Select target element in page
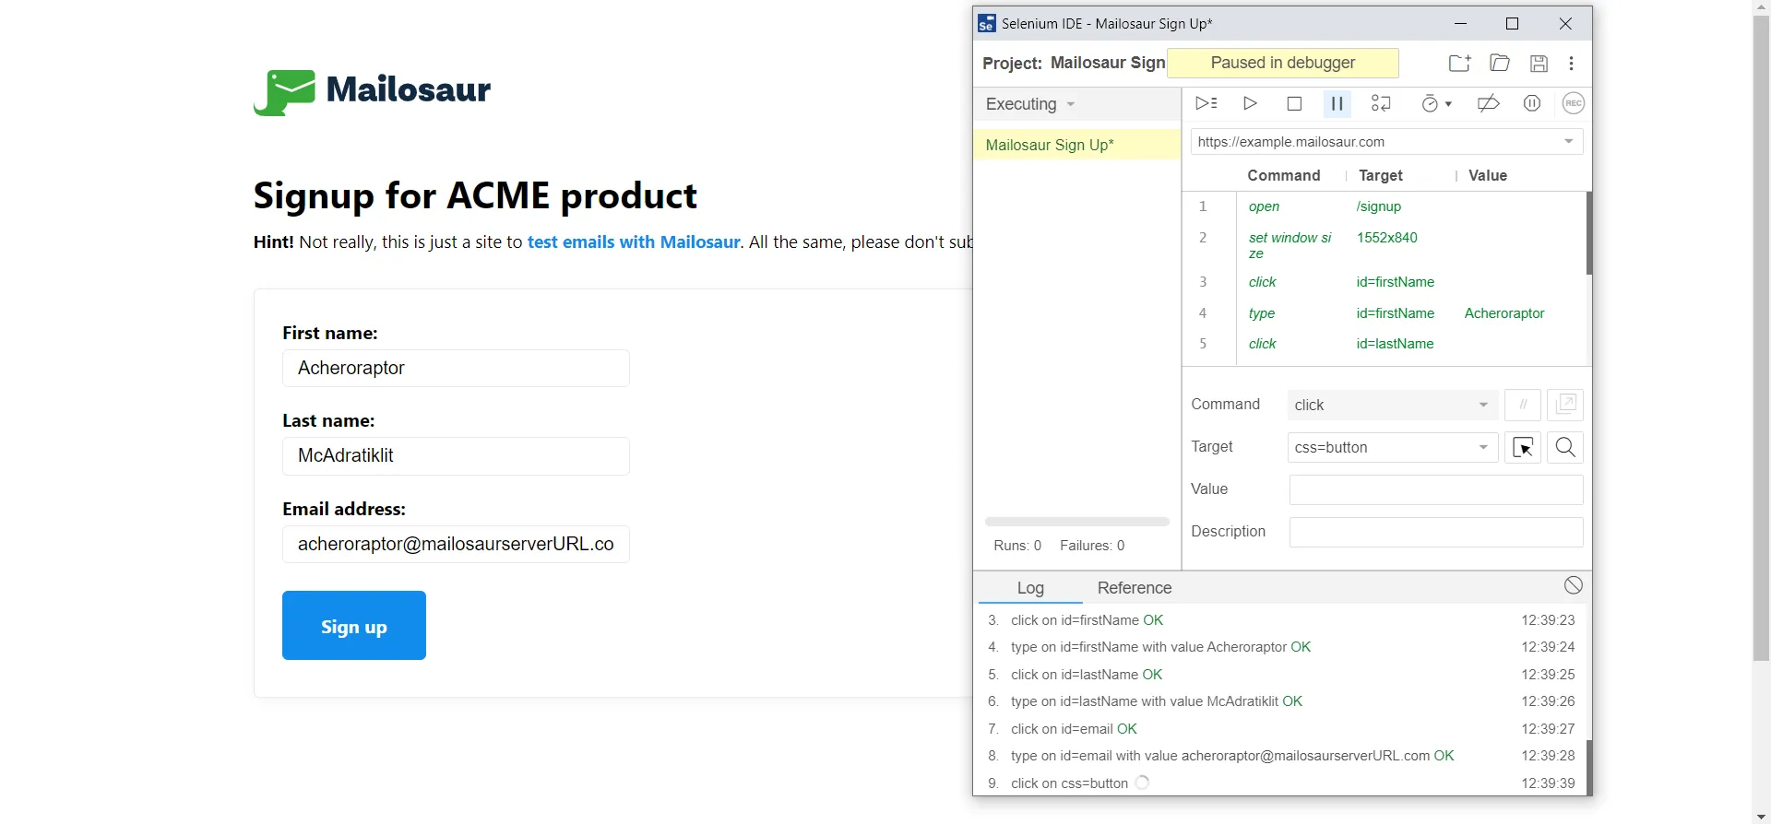Screen dimensions: 1771x824 pos(1523,447)
